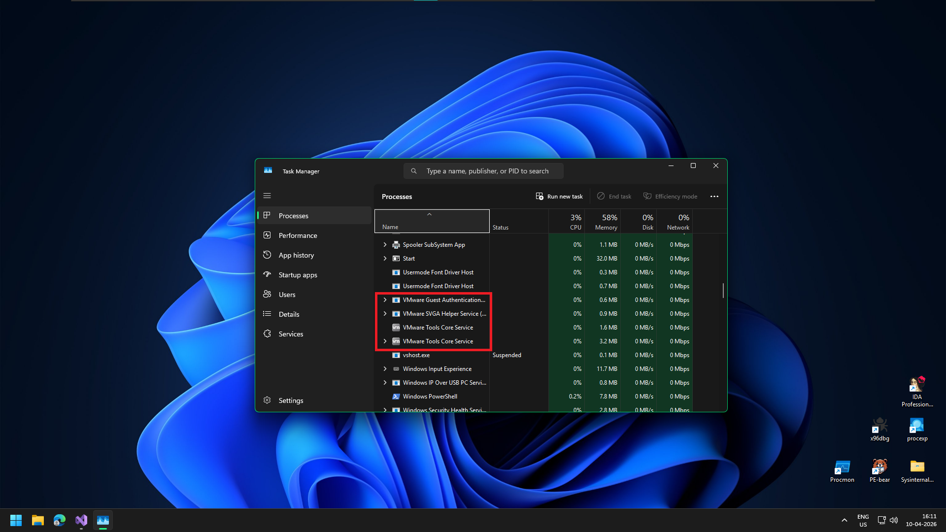Expand the Windows Input Experience group

coord(385,368)
